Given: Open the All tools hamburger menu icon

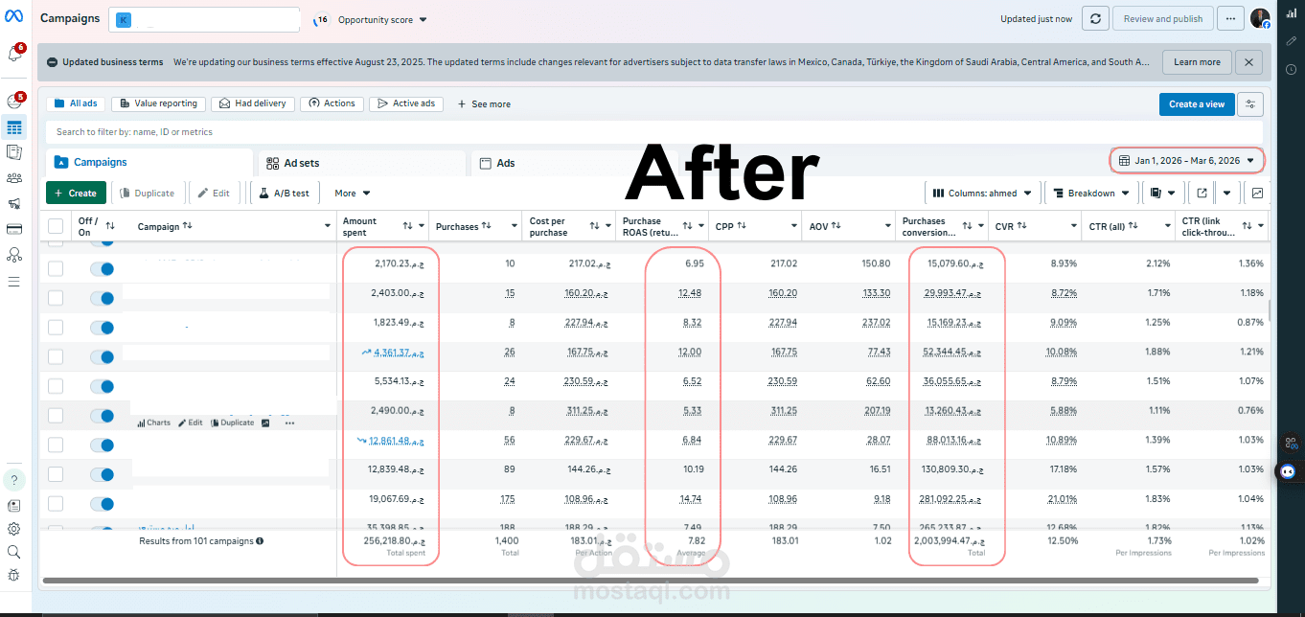Looking at the screenshot, I should (x=14, y=282).
